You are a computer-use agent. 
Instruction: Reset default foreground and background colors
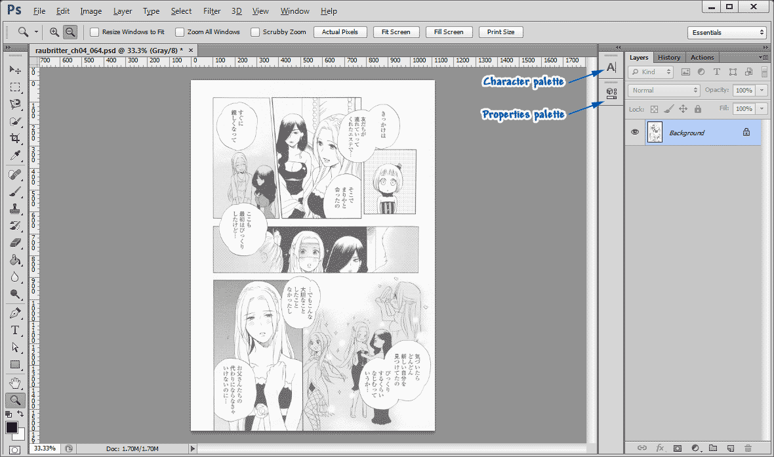click(9, 414)
